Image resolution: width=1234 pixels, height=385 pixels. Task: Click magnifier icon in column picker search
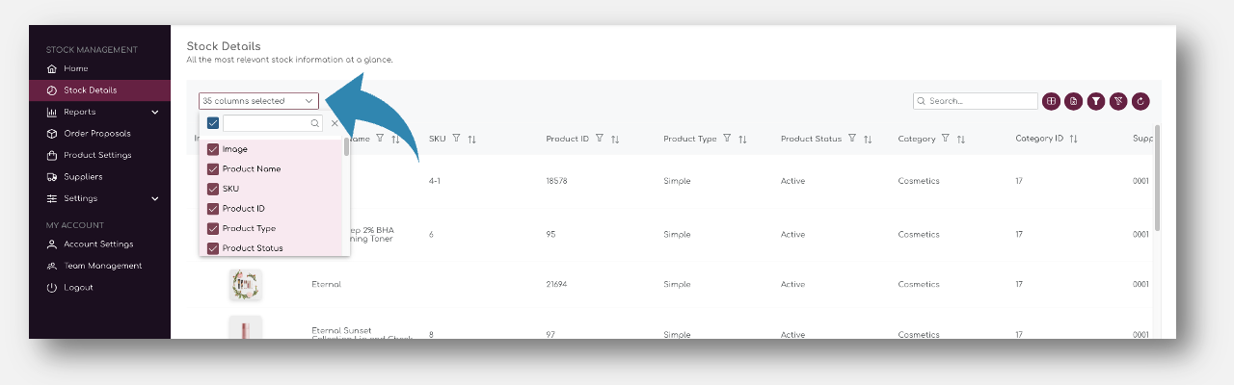point(314,123)
